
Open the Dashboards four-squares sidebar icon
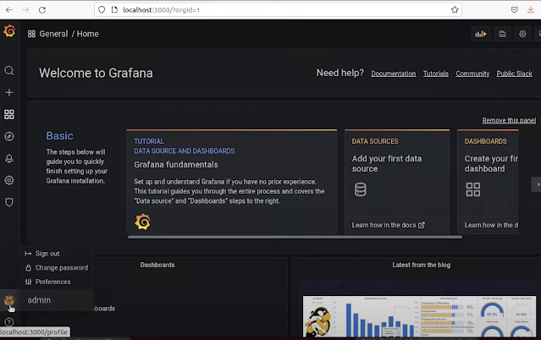click(9, 114)
